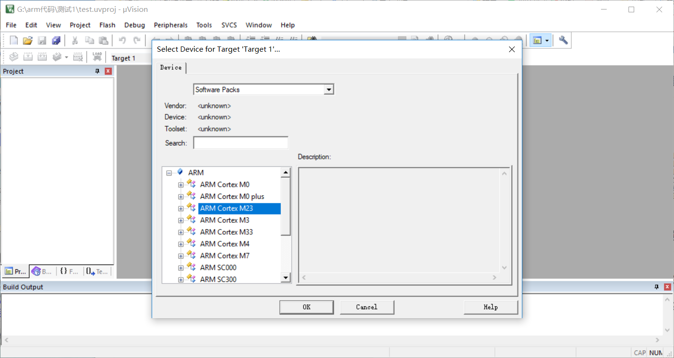
Task: Select ARM Cortex M7 in device tree
Action: (x=225, y=256)
